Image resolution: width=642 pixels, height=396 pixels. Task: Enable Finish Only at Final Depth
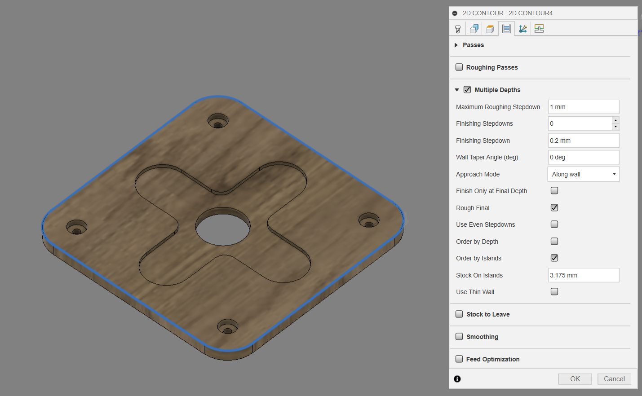[554, 190]
